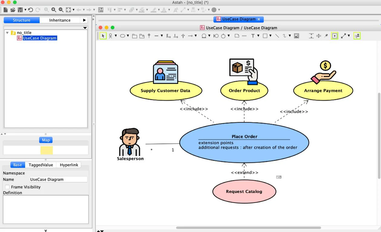Open the image insertion tool

[297, 36]
